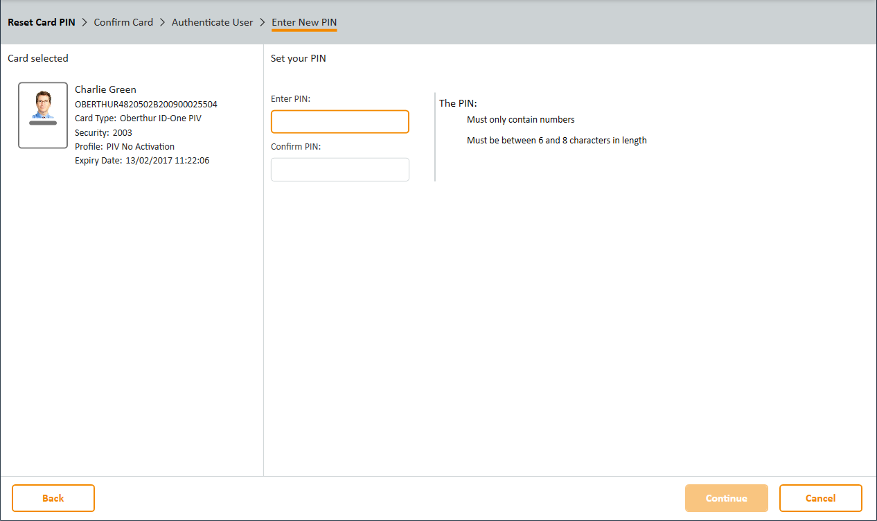
Task: Focus the Confirm PIN text box
Action: coord(339,170)
